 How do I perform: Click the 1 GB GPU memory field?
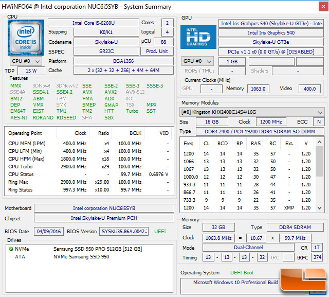pyautogui.click(x=232, y=62)
